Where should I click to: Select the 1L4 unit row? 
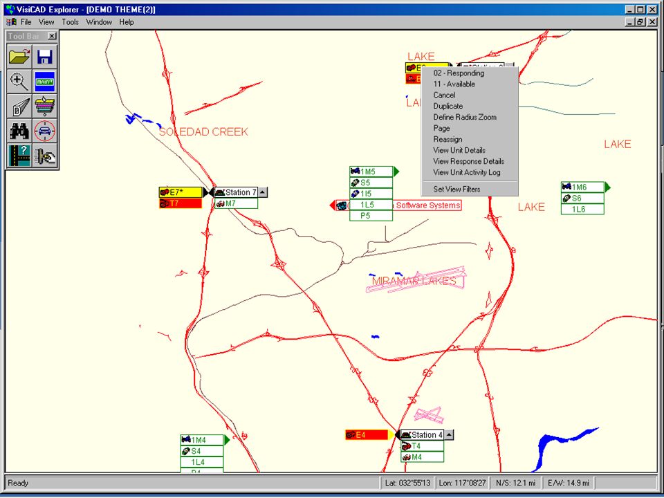pos(202,462)
